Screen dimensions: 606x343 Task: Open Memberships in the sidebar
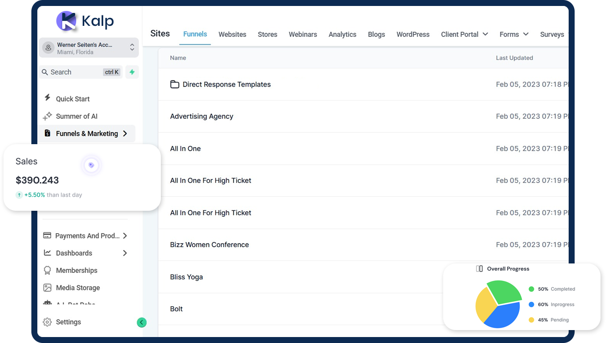click(76, 270)
